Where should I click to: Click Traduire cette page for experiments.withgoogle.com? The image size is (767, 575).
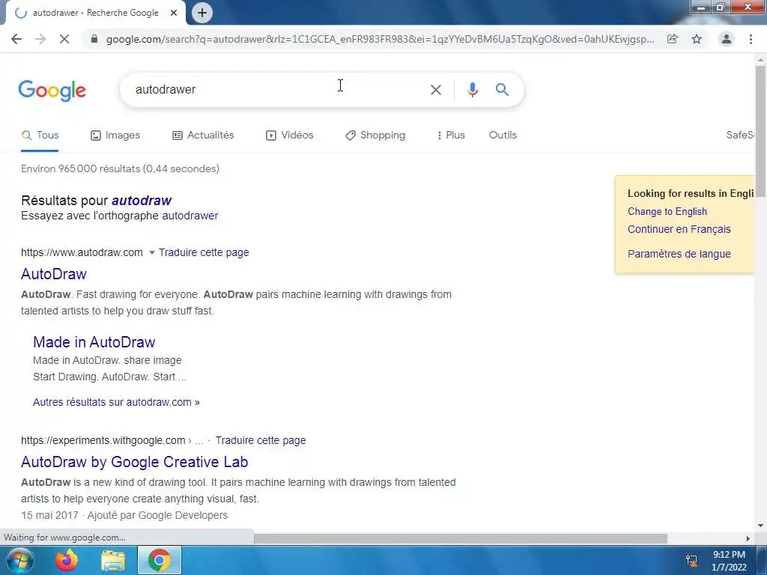261,440
